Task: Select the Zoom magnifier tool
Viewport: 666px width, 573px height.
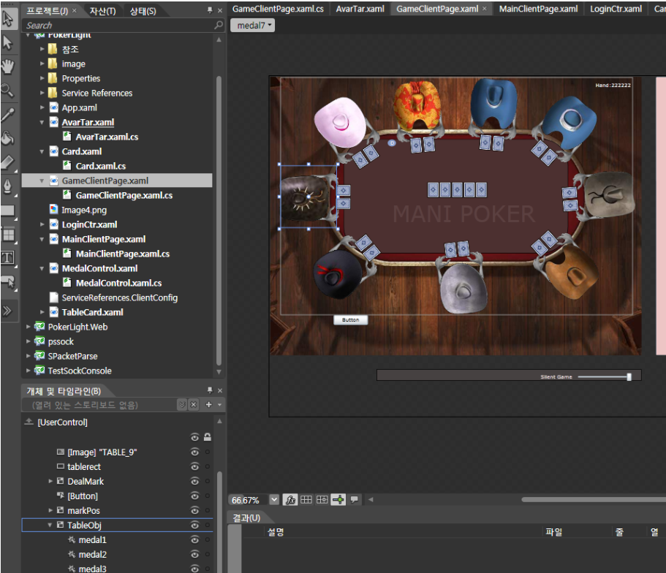Action: tap(8, 91)
